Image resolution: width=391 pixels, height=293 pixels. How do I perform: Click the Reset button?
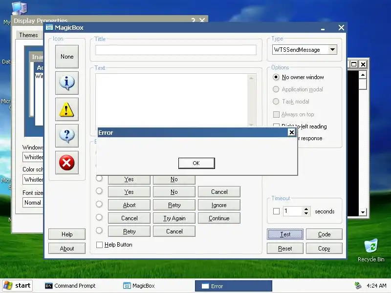tap(285, 249)
